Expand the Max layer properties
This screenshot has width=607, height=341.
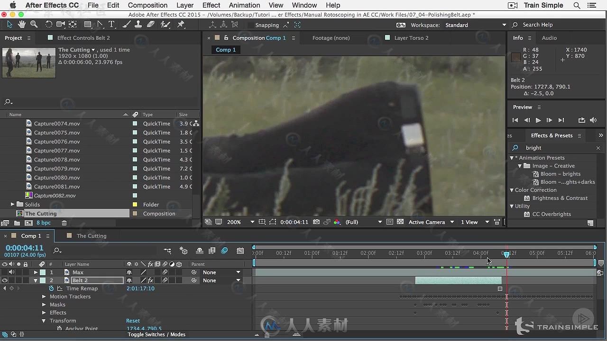point(36,272)
